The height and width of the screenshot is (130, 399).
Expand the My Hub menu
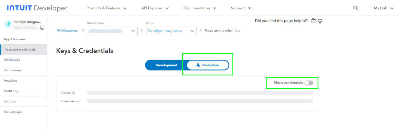point(384,8)
